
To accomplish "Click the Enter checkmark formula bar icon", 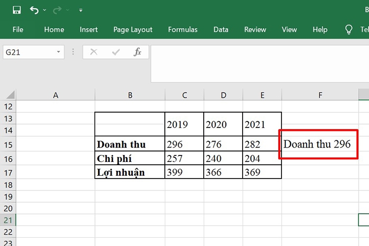I will pyautogui.click(x=116, y=52).
